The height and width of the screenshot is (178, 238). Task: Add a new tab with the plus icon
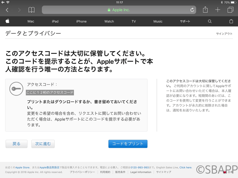tap(218, 10)
